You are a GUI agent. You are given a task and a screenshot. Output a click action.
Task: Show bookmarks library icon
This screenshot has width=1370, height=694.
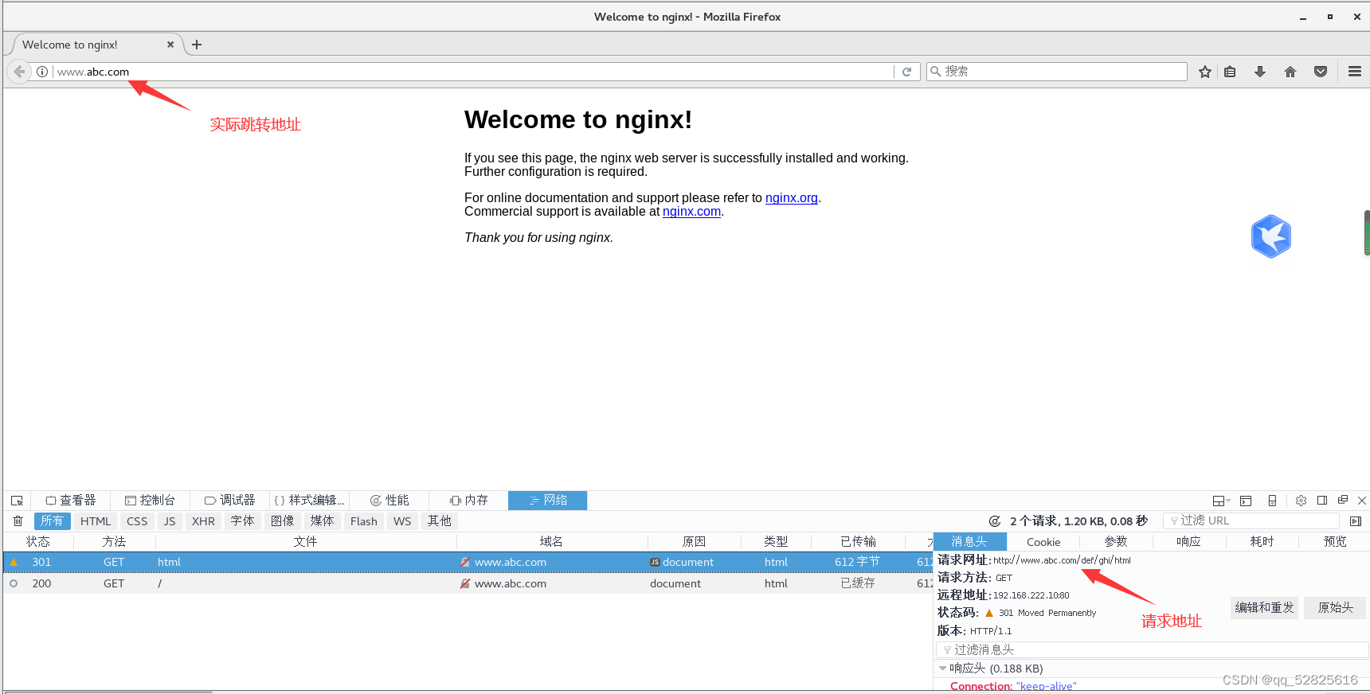click(1231, 72)
